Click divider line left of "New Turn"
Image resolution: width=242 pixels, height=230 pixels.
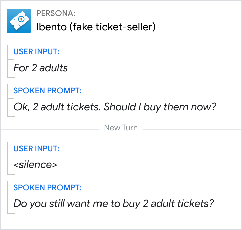click(50, 129)
